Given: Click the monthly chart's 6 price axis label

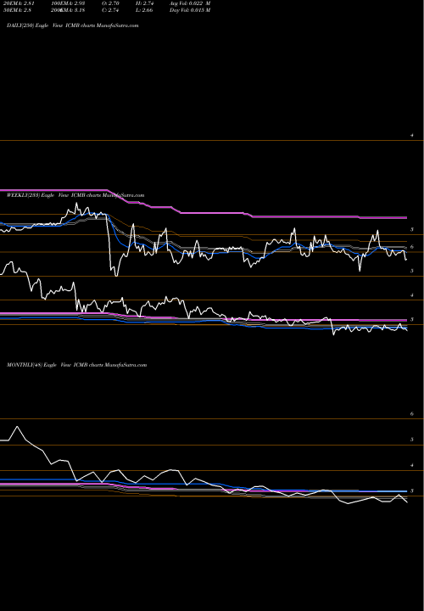Looking at the screenshot, I should pyautogui.click(x=411, y=414).
